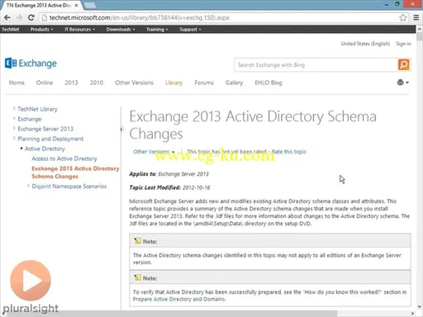Open Active Directory in sidebar tree

click(45, 149)
